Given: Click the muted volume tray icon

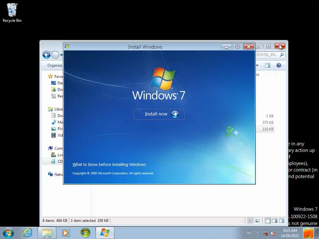Looking at the screenshot, I should coord(273,233).
